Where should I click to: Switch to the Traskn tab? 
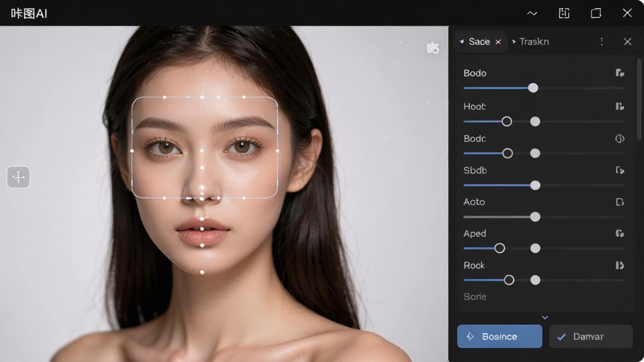(x=530, y=41)
